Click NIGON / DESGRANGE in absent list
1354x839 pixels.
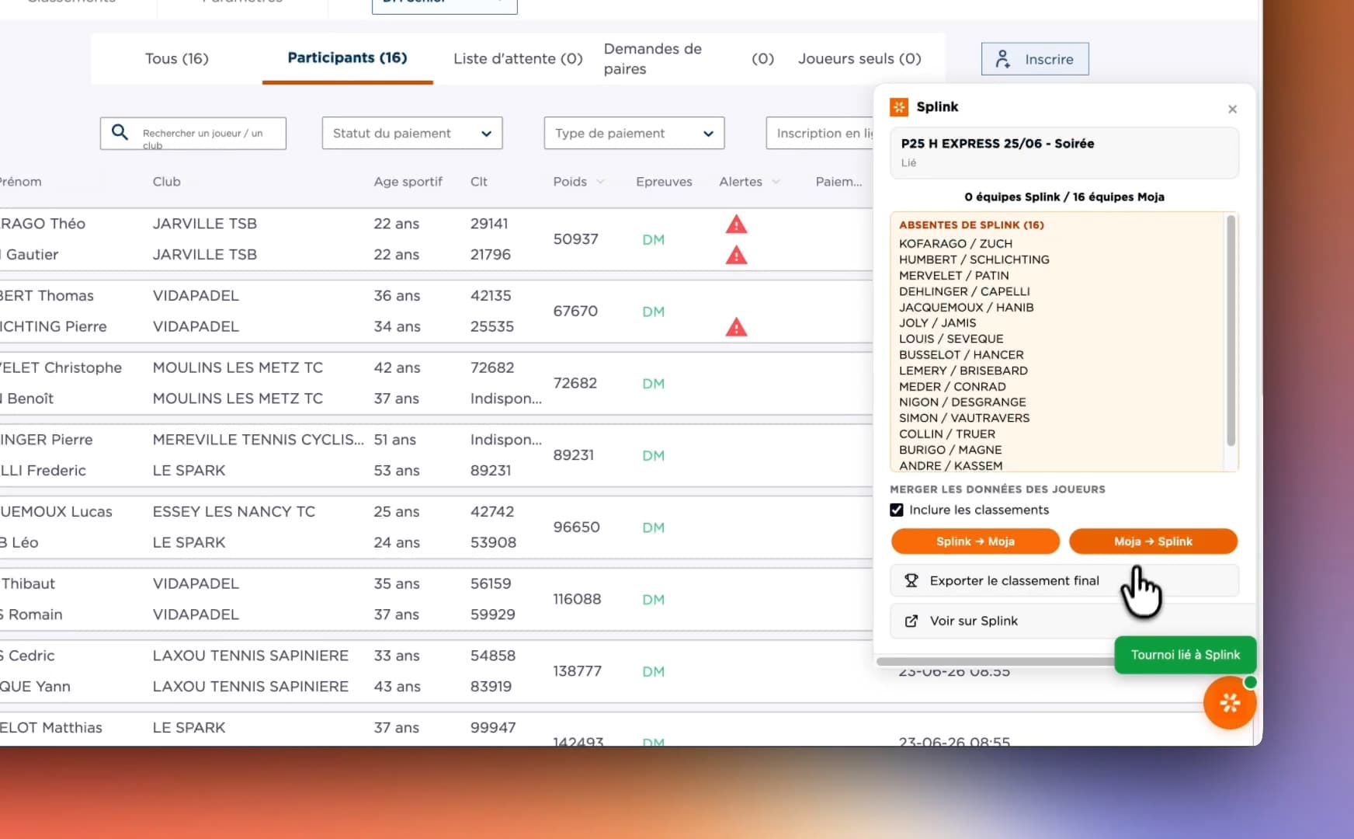pyautogui.click(x=963, y=402)
